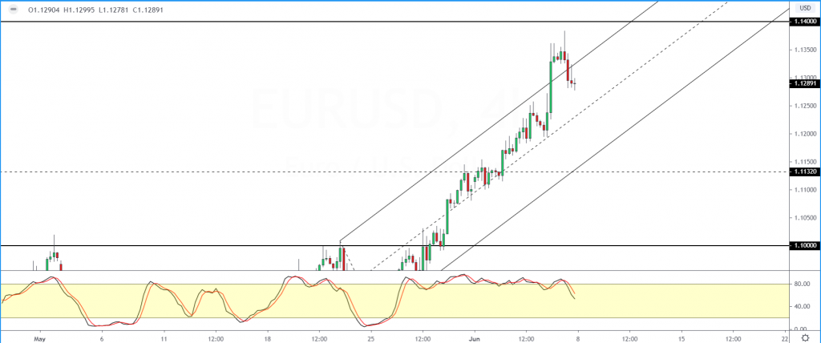Click the 1.11320 dashed line price label

point(803,171)
